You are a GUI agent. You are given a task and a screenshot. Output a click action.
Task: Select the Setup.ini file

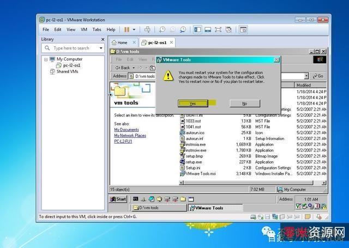pyautogui.click(x=193, y=168)
